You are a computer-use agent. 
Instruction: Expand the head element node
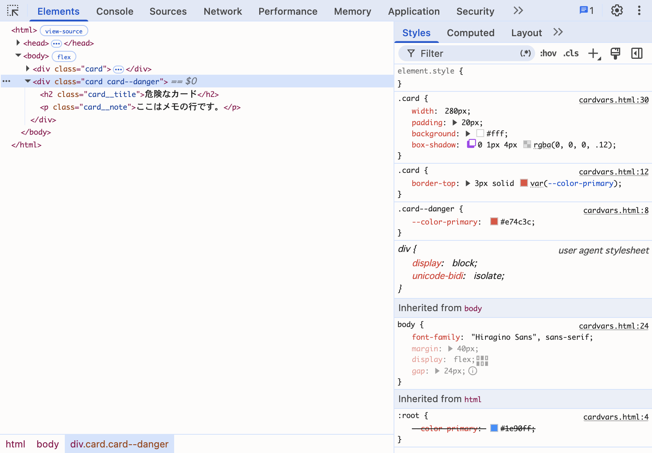pyautogui.click(x=18, y=43)
